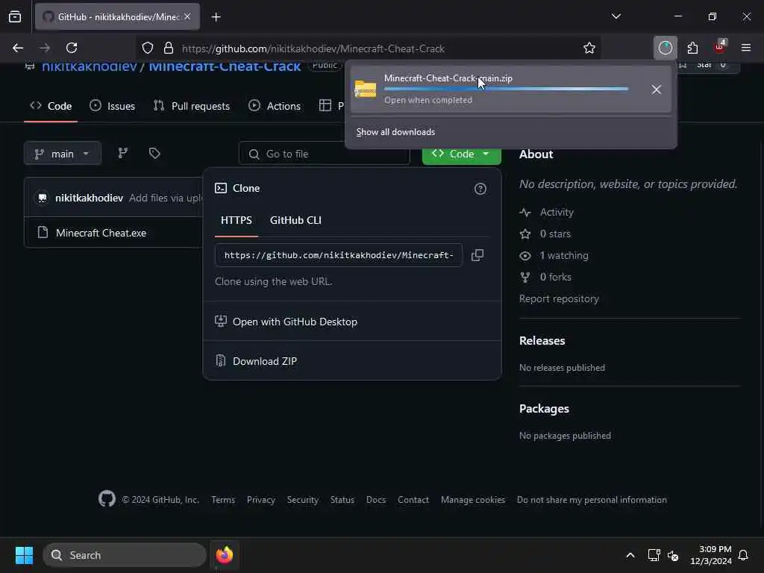Click the Privacy footer link
Screen dimensions: 764x573
[x=260, y=499]
